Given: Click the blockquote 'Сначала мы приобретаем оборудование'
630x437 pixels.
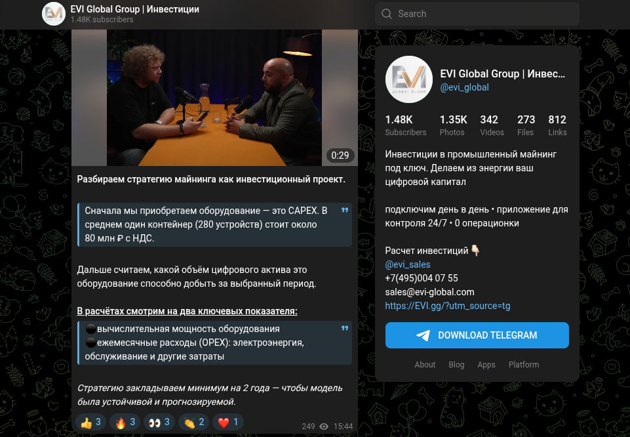Looking at the screenshot, I should tap(214, 224).
